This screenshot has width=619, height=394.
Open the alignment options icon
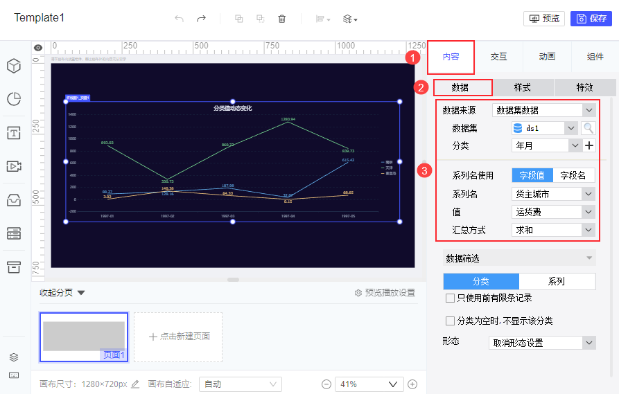323,19
